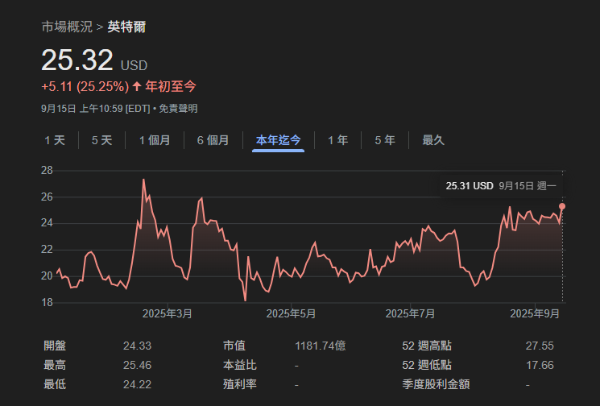Click the 開盤 label

pos(55,346)
